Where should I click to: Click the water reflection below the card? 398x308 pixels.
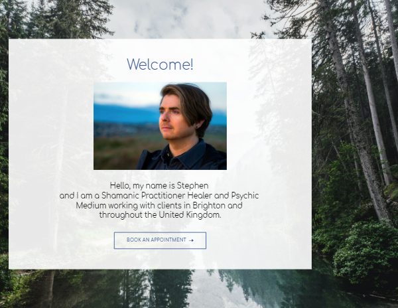coord(178,289)
